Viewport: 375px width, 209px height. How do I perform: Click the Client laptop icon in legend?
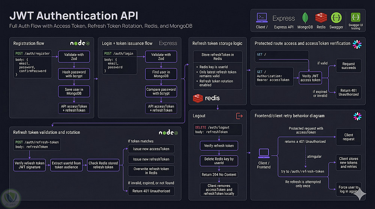[262, 18]
